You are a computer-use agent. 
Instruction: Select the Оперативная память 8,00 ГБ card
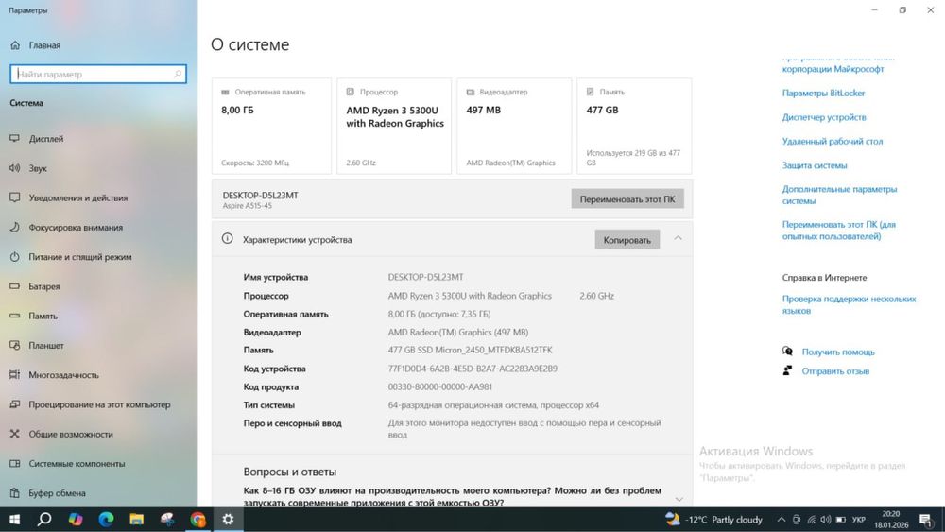coord(271,126)
